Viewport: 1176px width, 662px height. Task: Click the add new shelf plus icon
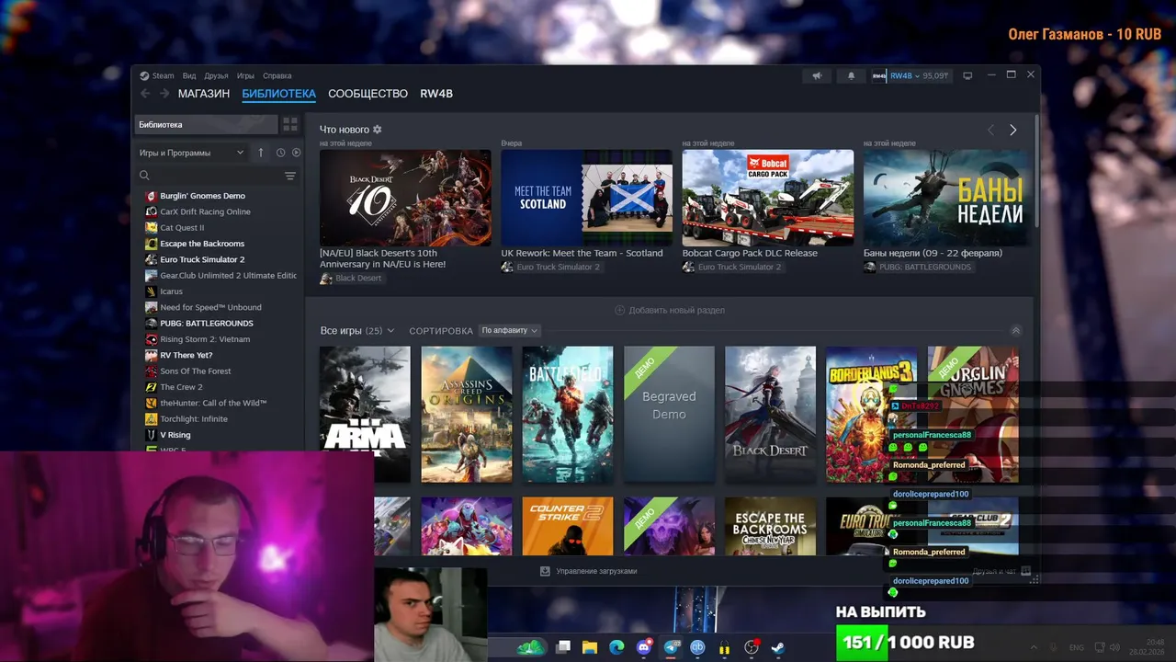(619, 310)
